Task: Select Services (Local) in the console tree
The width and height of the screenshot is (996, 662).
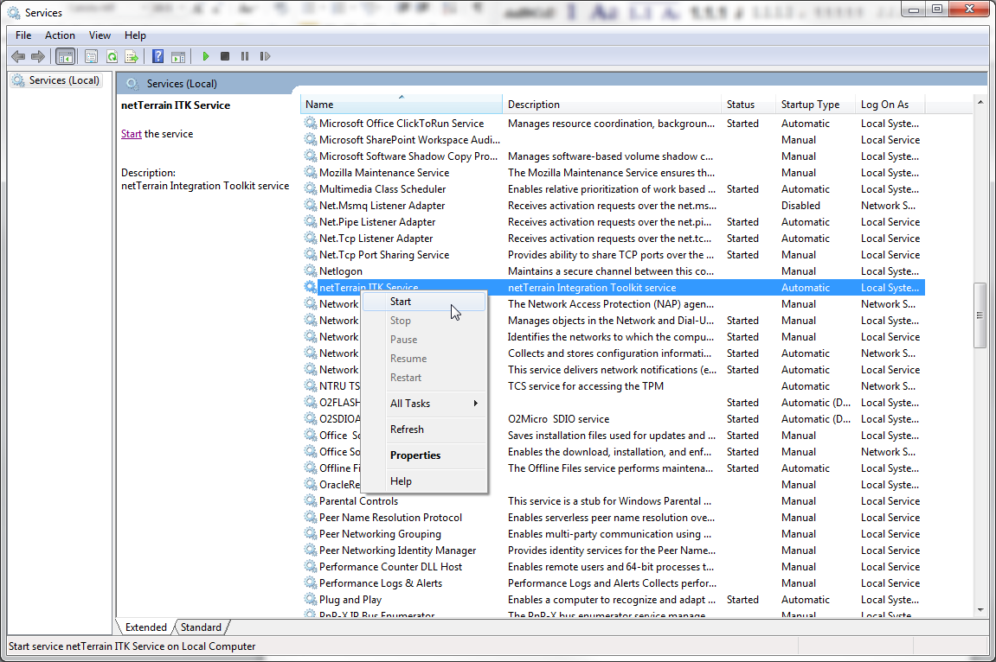Action: 64,80
